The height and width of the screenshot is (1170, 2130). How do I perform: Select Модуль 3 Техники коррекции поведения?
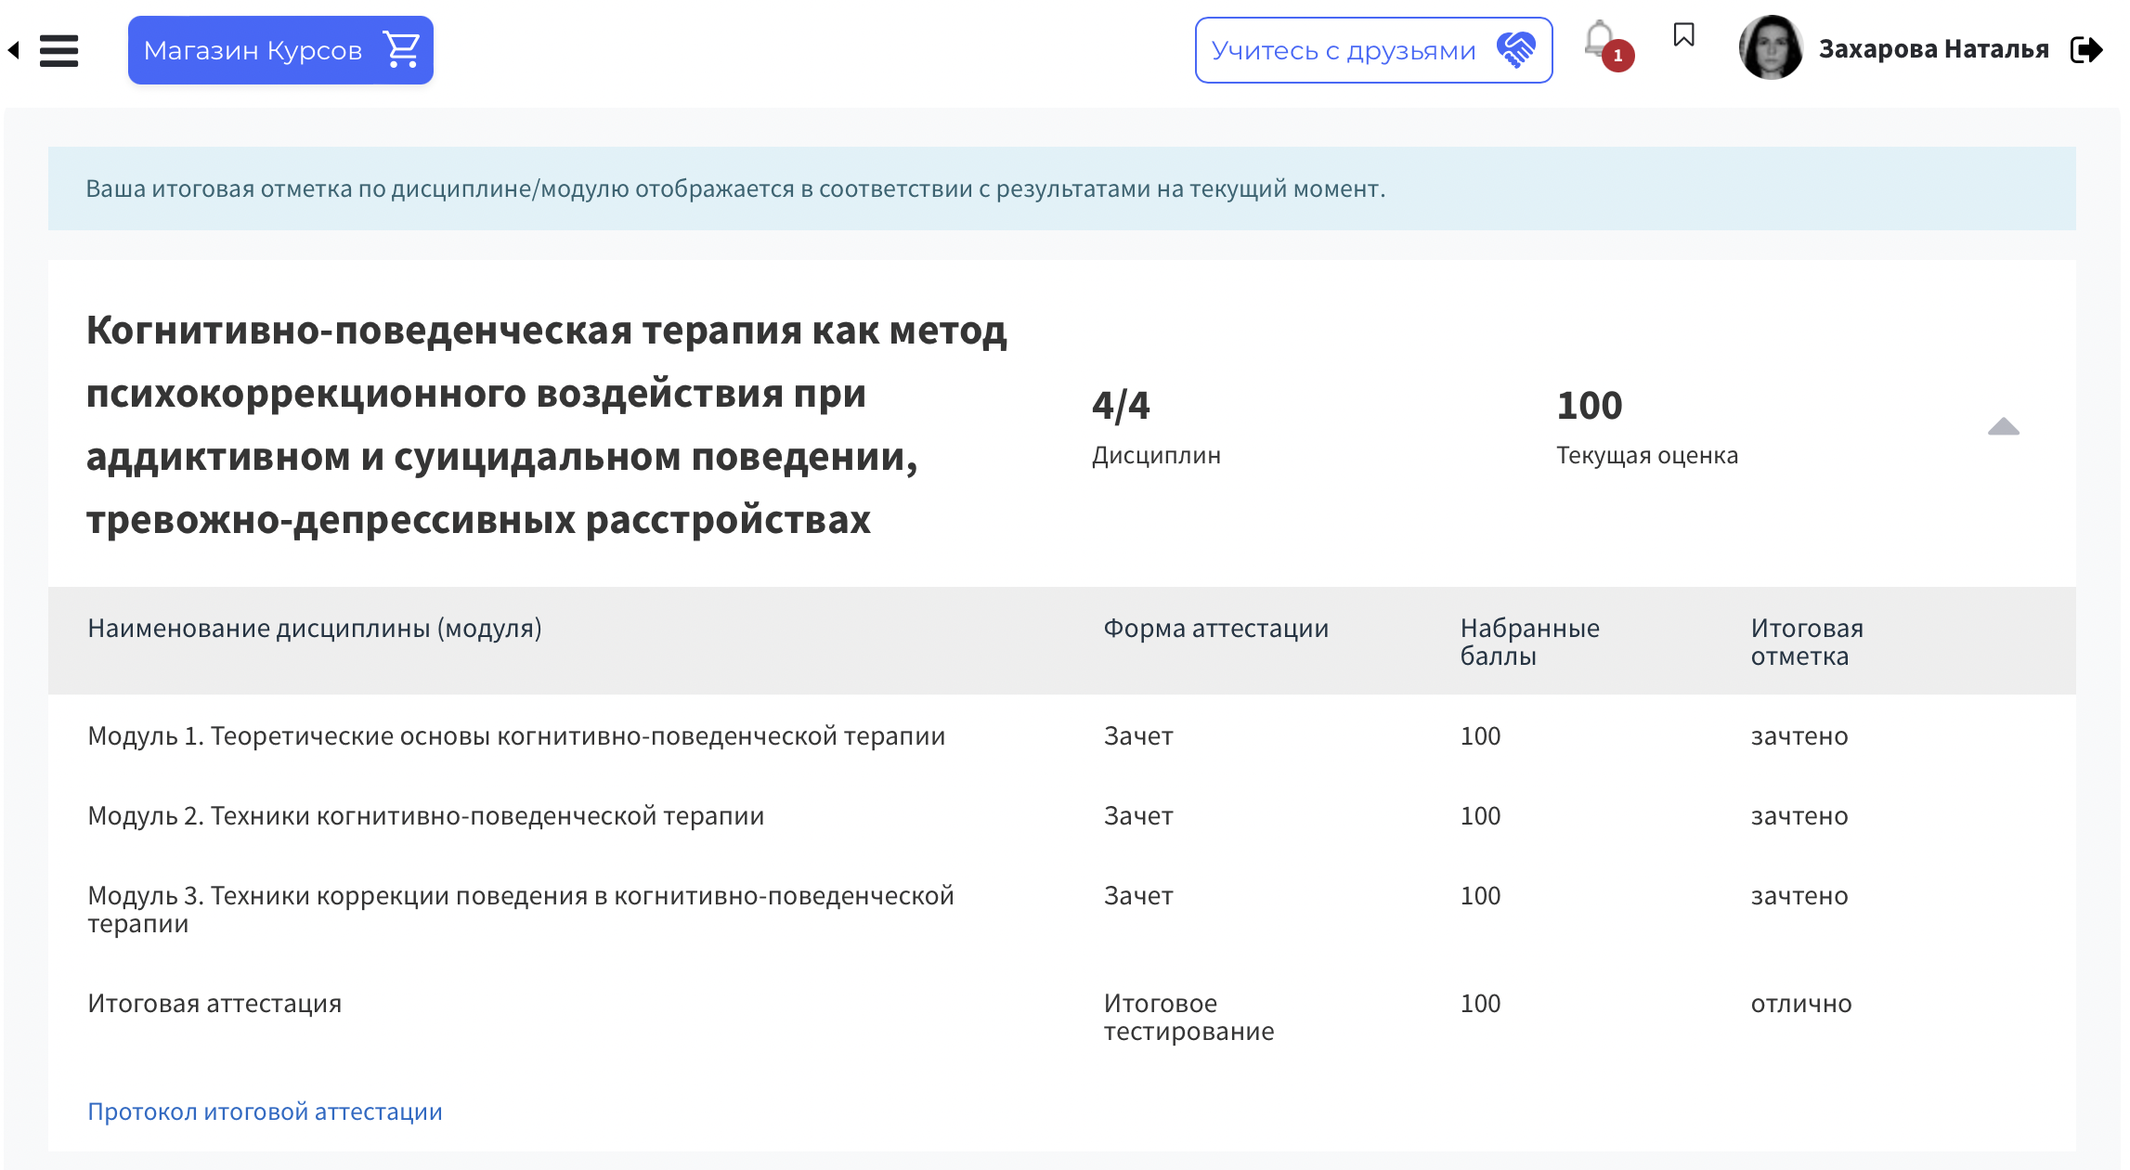[520, 909]
